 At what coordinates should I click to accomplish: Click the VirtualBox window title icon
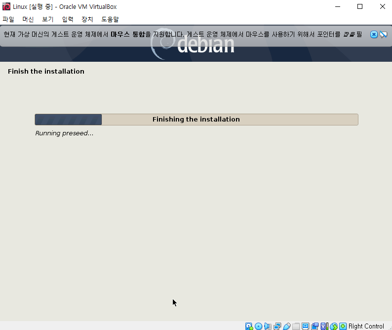(x=6, y=6)
